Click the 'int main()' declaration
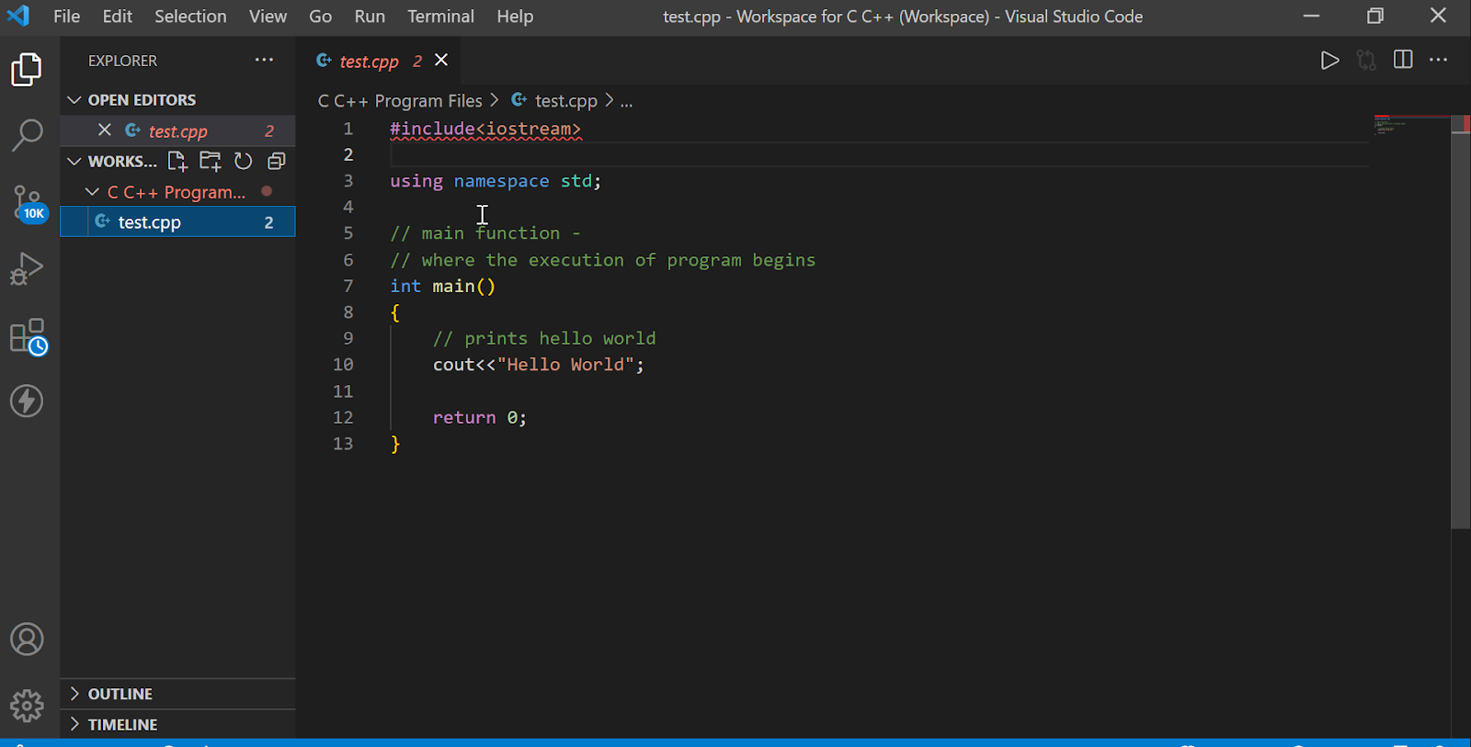Screen dimensions: 1471x747 pyautogui.click(x=443, y=286)
